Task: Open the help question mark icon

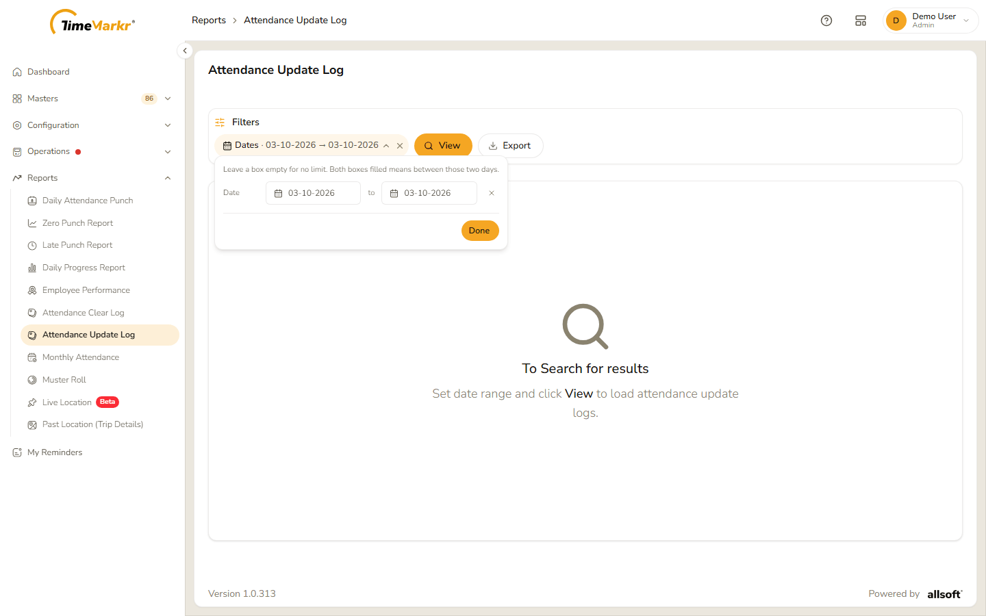Action: point(826,21)
